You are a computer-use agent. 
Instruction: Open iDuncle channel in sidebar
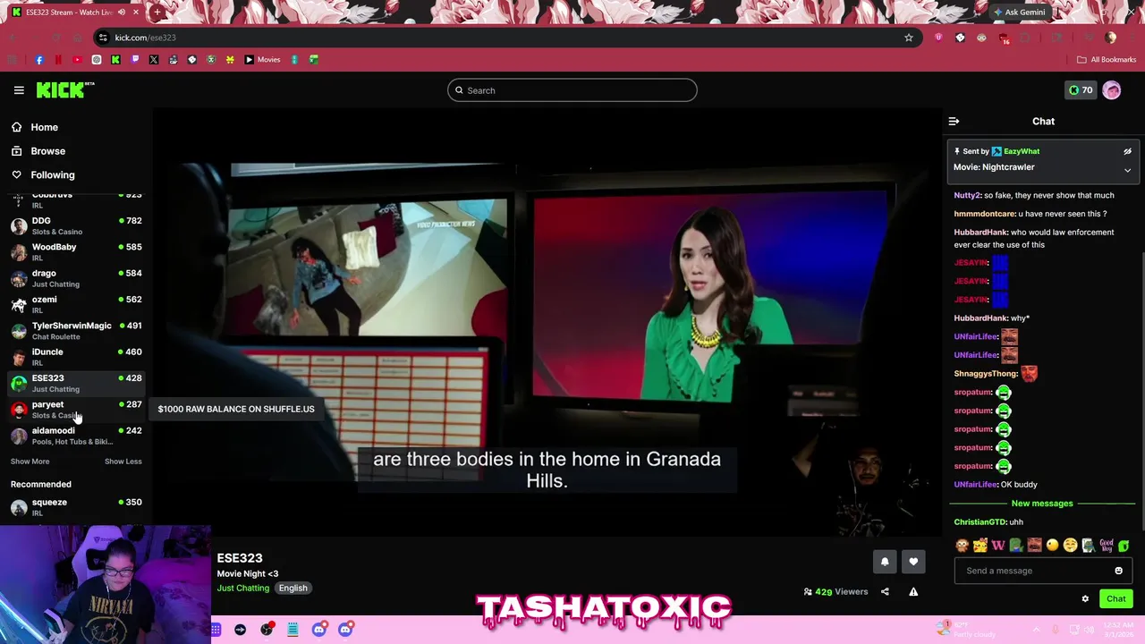coord(76,357)
